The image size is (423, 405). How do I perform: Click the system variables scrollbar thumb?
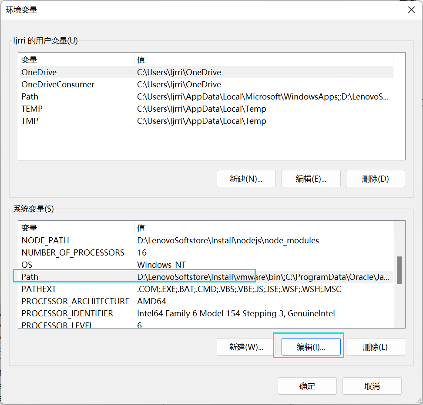point(399,270)
